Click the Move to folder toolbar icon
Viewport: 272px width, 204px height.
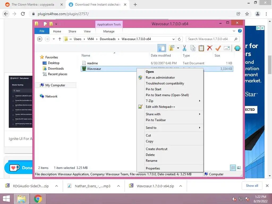click(x=172, y=48)
